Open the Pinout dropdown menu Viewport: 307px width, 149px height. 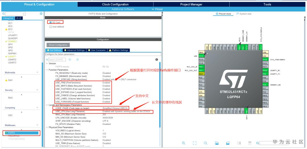pyautogui.click(x=157, y=9)
